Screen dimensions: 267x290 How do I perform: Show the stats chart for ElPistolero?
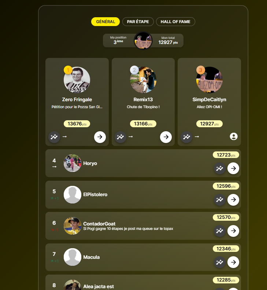point(220,200)
